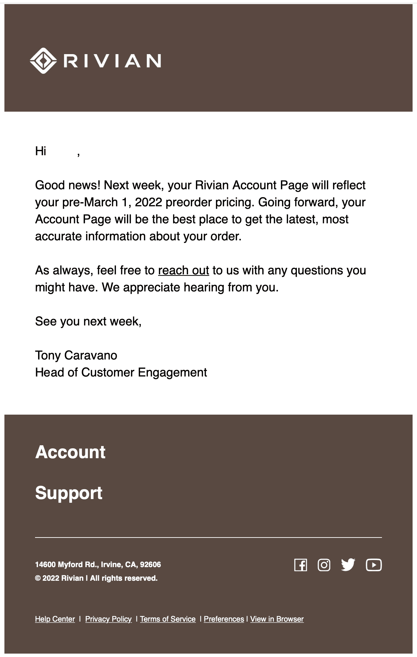Open the Account footer link

[70, 452]
